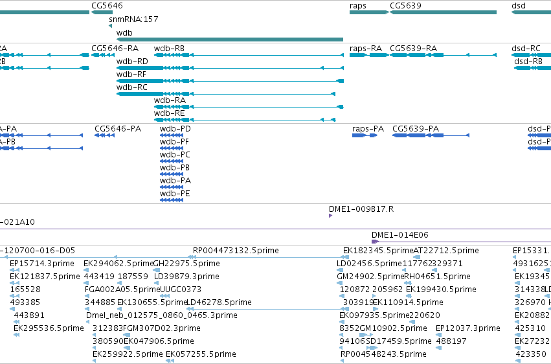The height and width of the screenshot is (364, 551).
Task: Click the SD17459.5prime EST label
Action: click(398, 341)
